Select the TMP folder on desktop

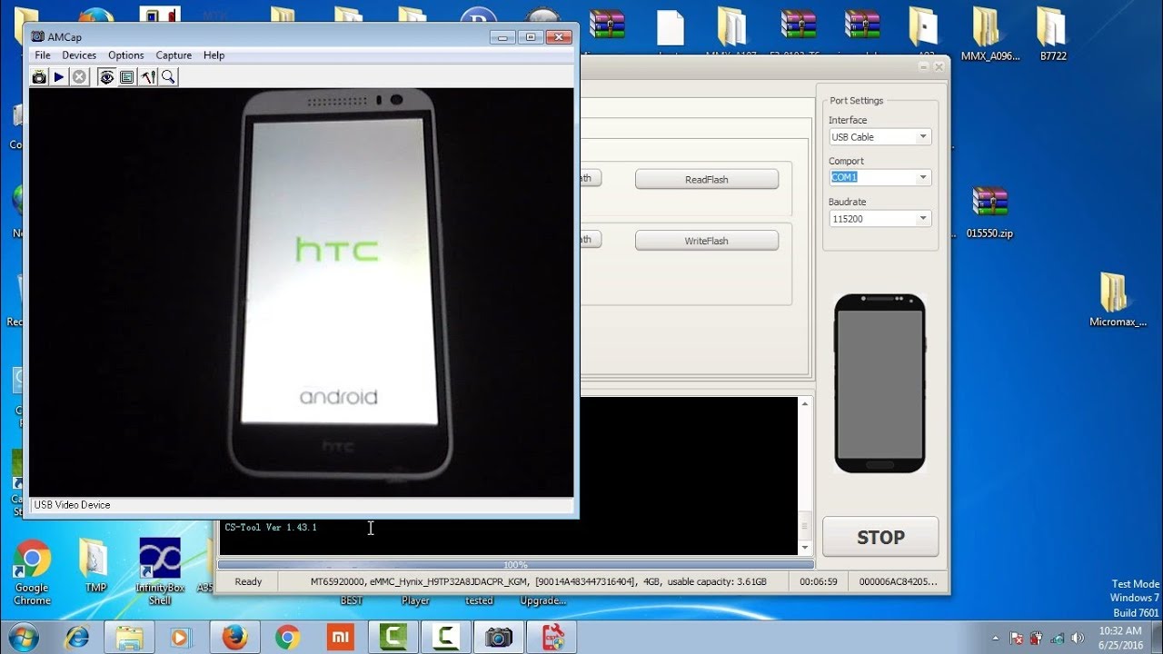(94, 566)
